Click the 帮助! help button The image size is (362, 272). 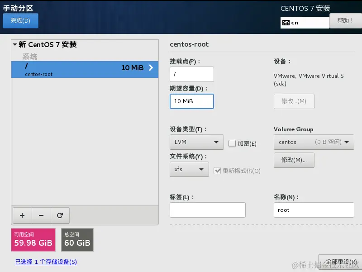tap(345, 20)
